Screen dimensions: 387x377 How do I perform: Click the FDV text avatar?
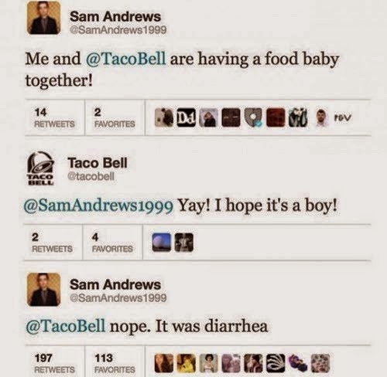point(342,117)
